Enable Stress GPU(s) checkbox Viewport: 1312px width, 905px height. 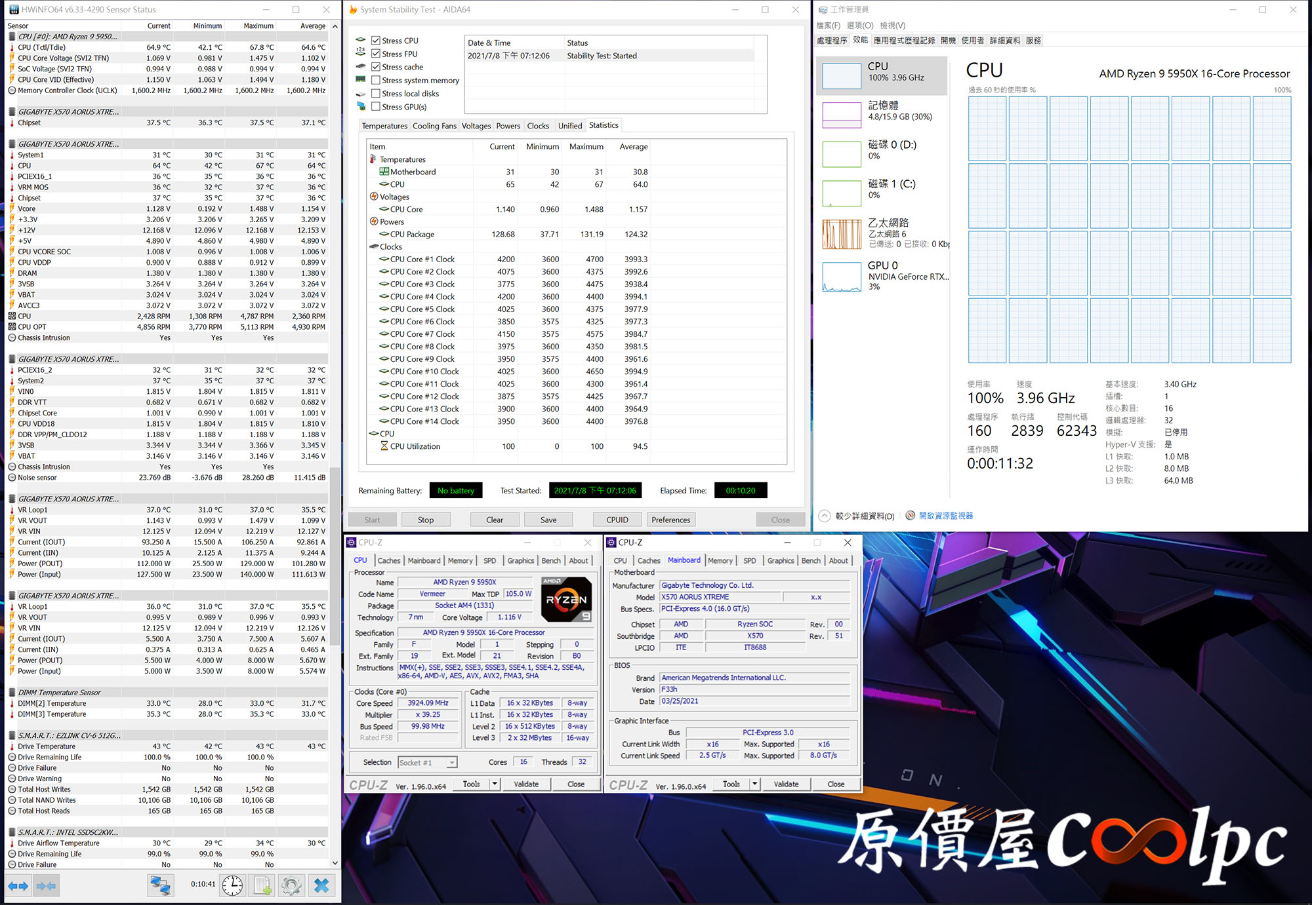pos(376,107)
